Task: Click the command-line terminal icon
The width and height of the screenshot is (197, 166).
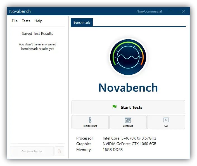Action: pyautogui.click(x=166, y=120)
